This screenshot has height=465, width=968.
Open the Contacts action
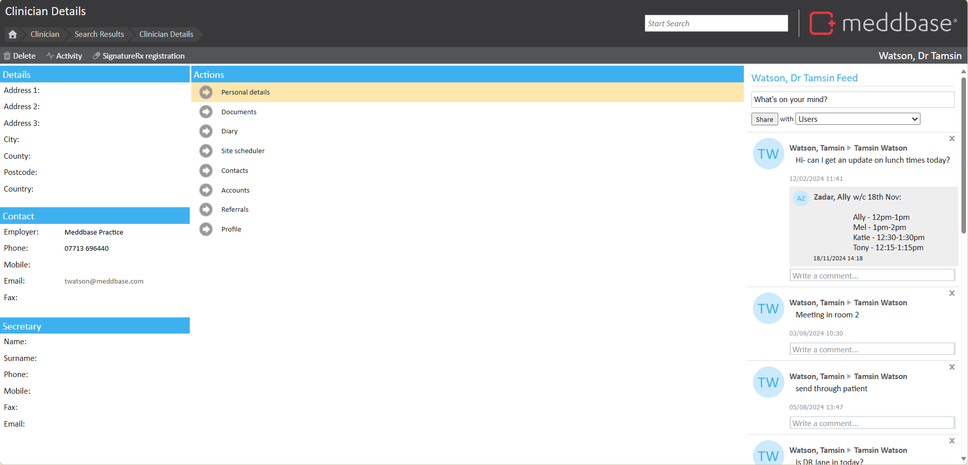click(234, 171)
